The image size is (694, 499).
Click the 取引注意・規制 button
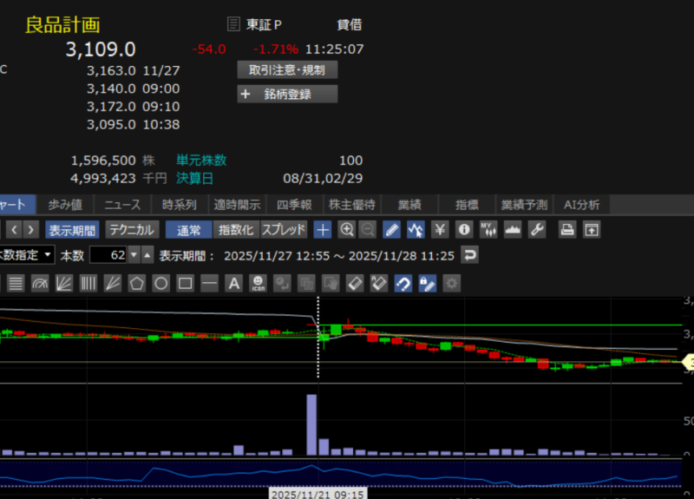(287, 70)
